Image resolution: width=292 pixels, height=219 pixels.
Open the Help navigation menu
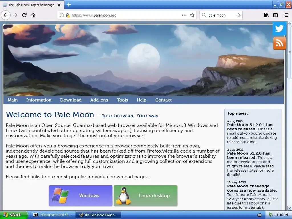[x=141, y=100]
